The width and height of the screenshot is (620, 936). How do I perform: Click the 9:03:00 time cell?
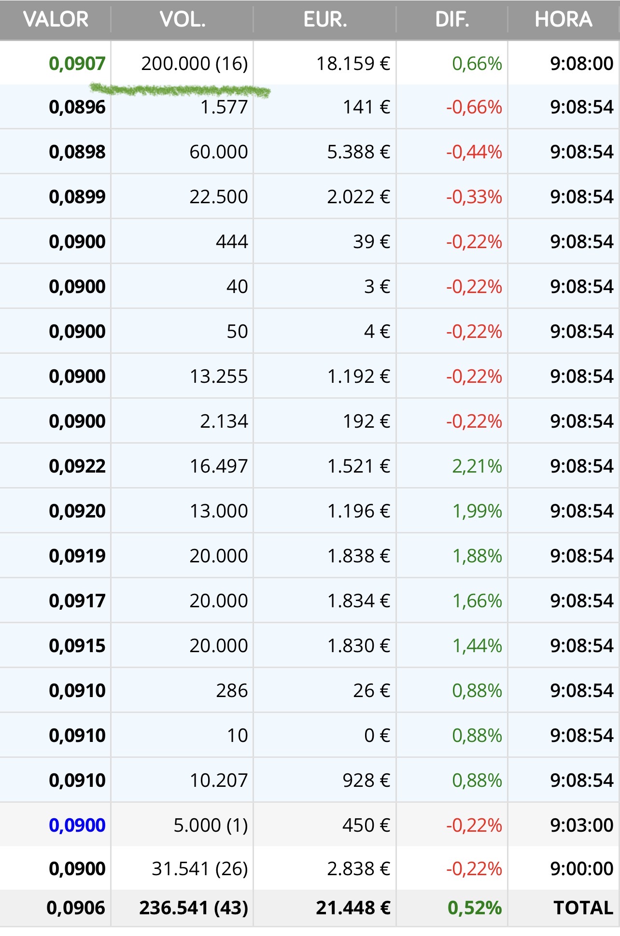coord(581,825)
